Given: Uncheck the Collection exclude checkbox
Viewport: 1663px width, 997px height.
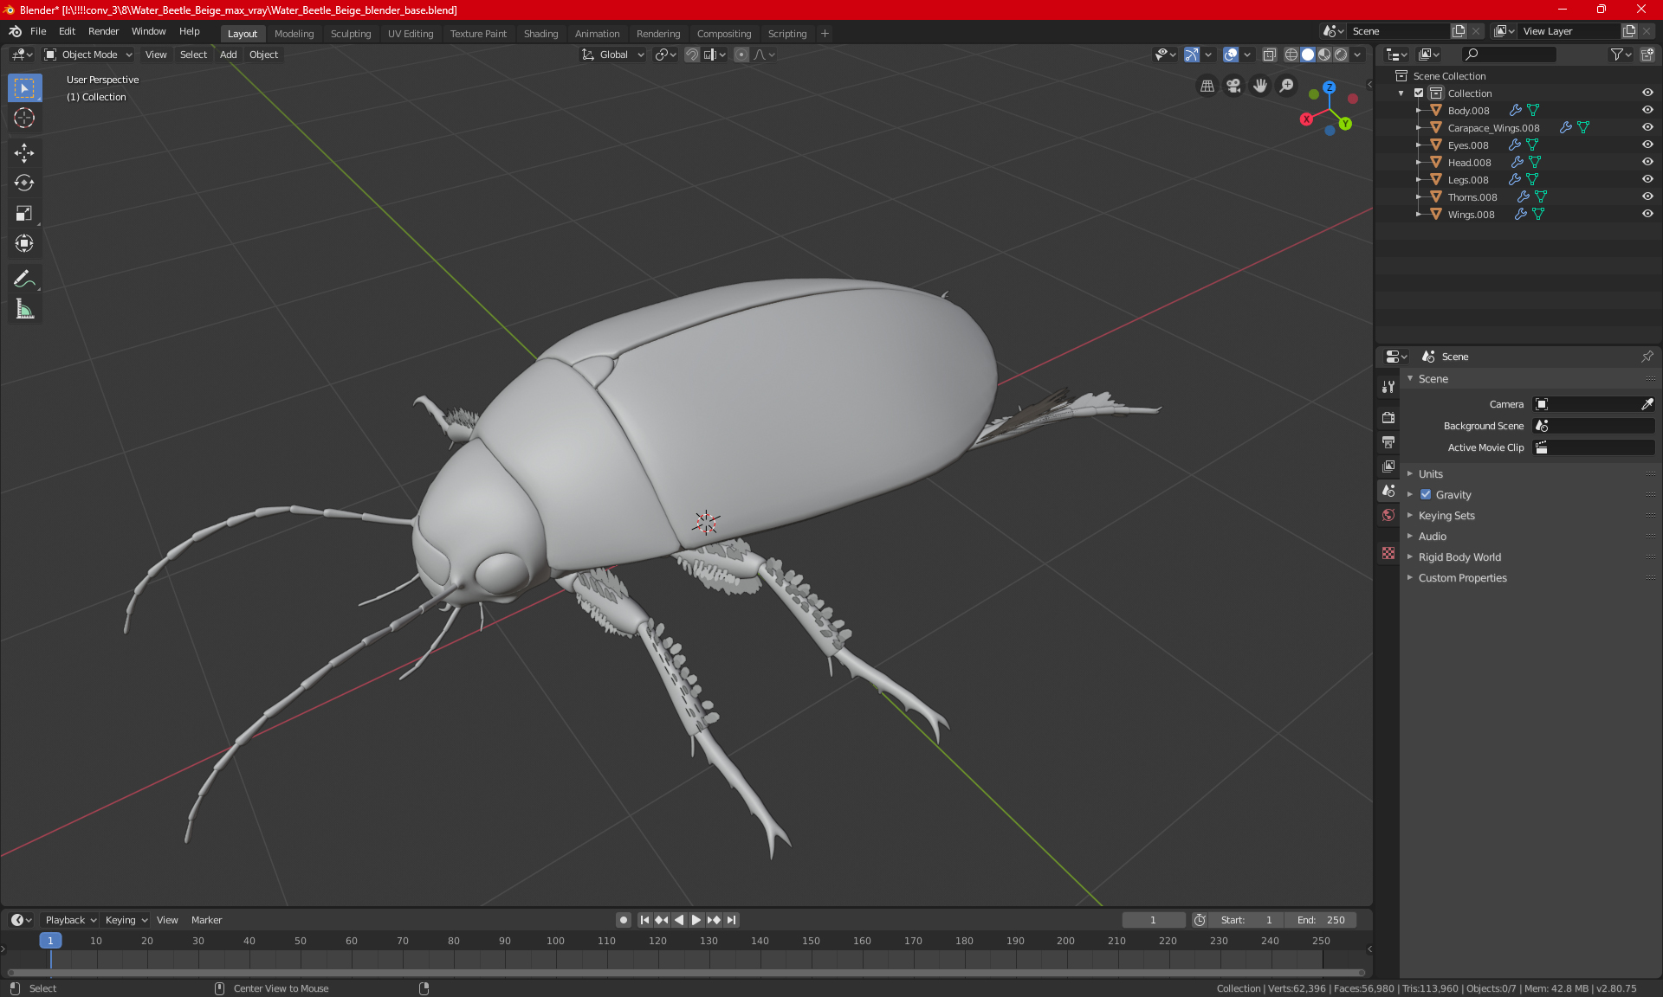Looking at the screenshot, I should click(1419, 93).
